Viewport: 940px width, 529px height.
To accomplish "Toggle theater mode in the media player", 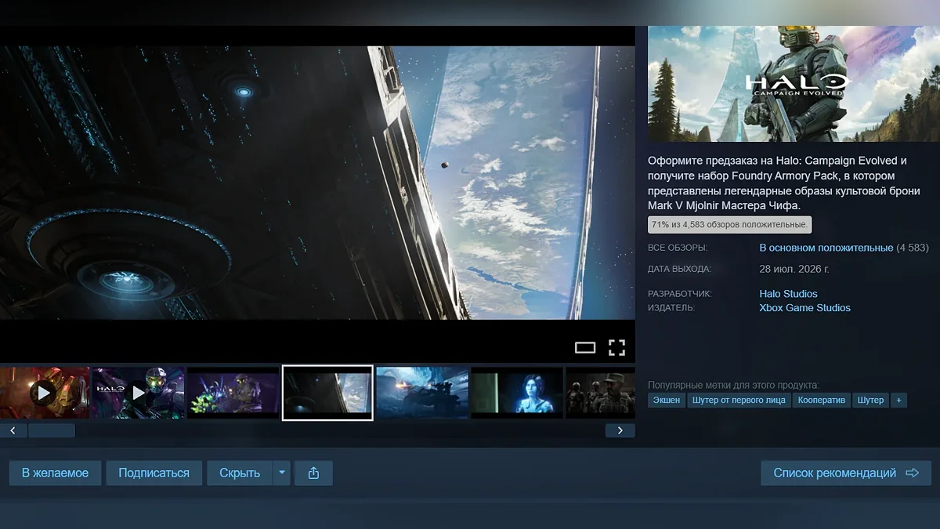I will pyautogui.click(x=585, y=348).
